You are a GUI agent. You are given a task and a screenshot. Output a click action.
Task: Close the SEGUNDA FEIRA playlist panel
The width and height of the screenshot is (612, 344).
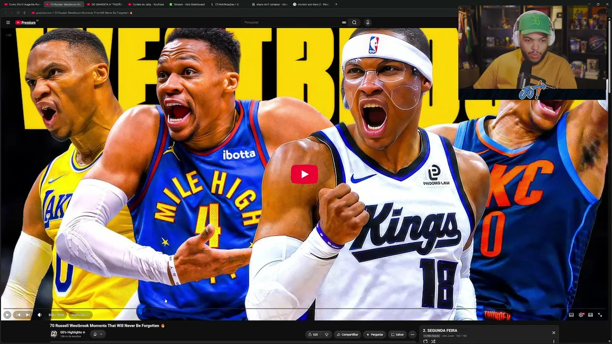[x=554, y=333]
